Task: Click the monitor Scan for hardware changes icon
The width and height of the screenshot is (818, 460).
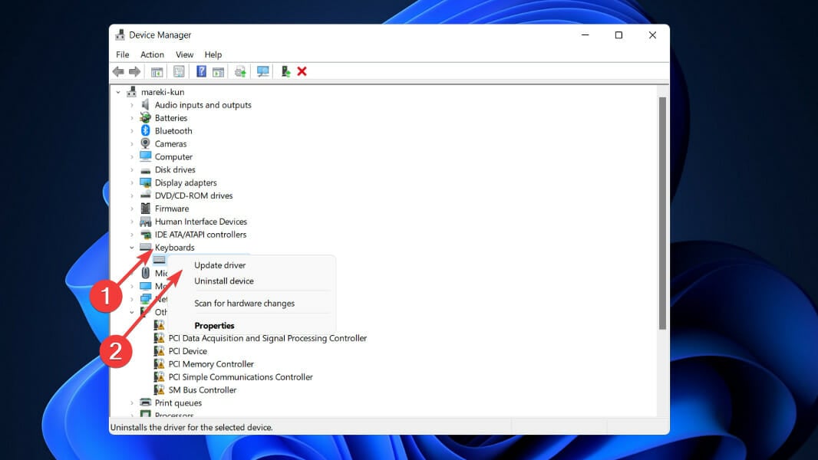Action: tap(263, 71)
